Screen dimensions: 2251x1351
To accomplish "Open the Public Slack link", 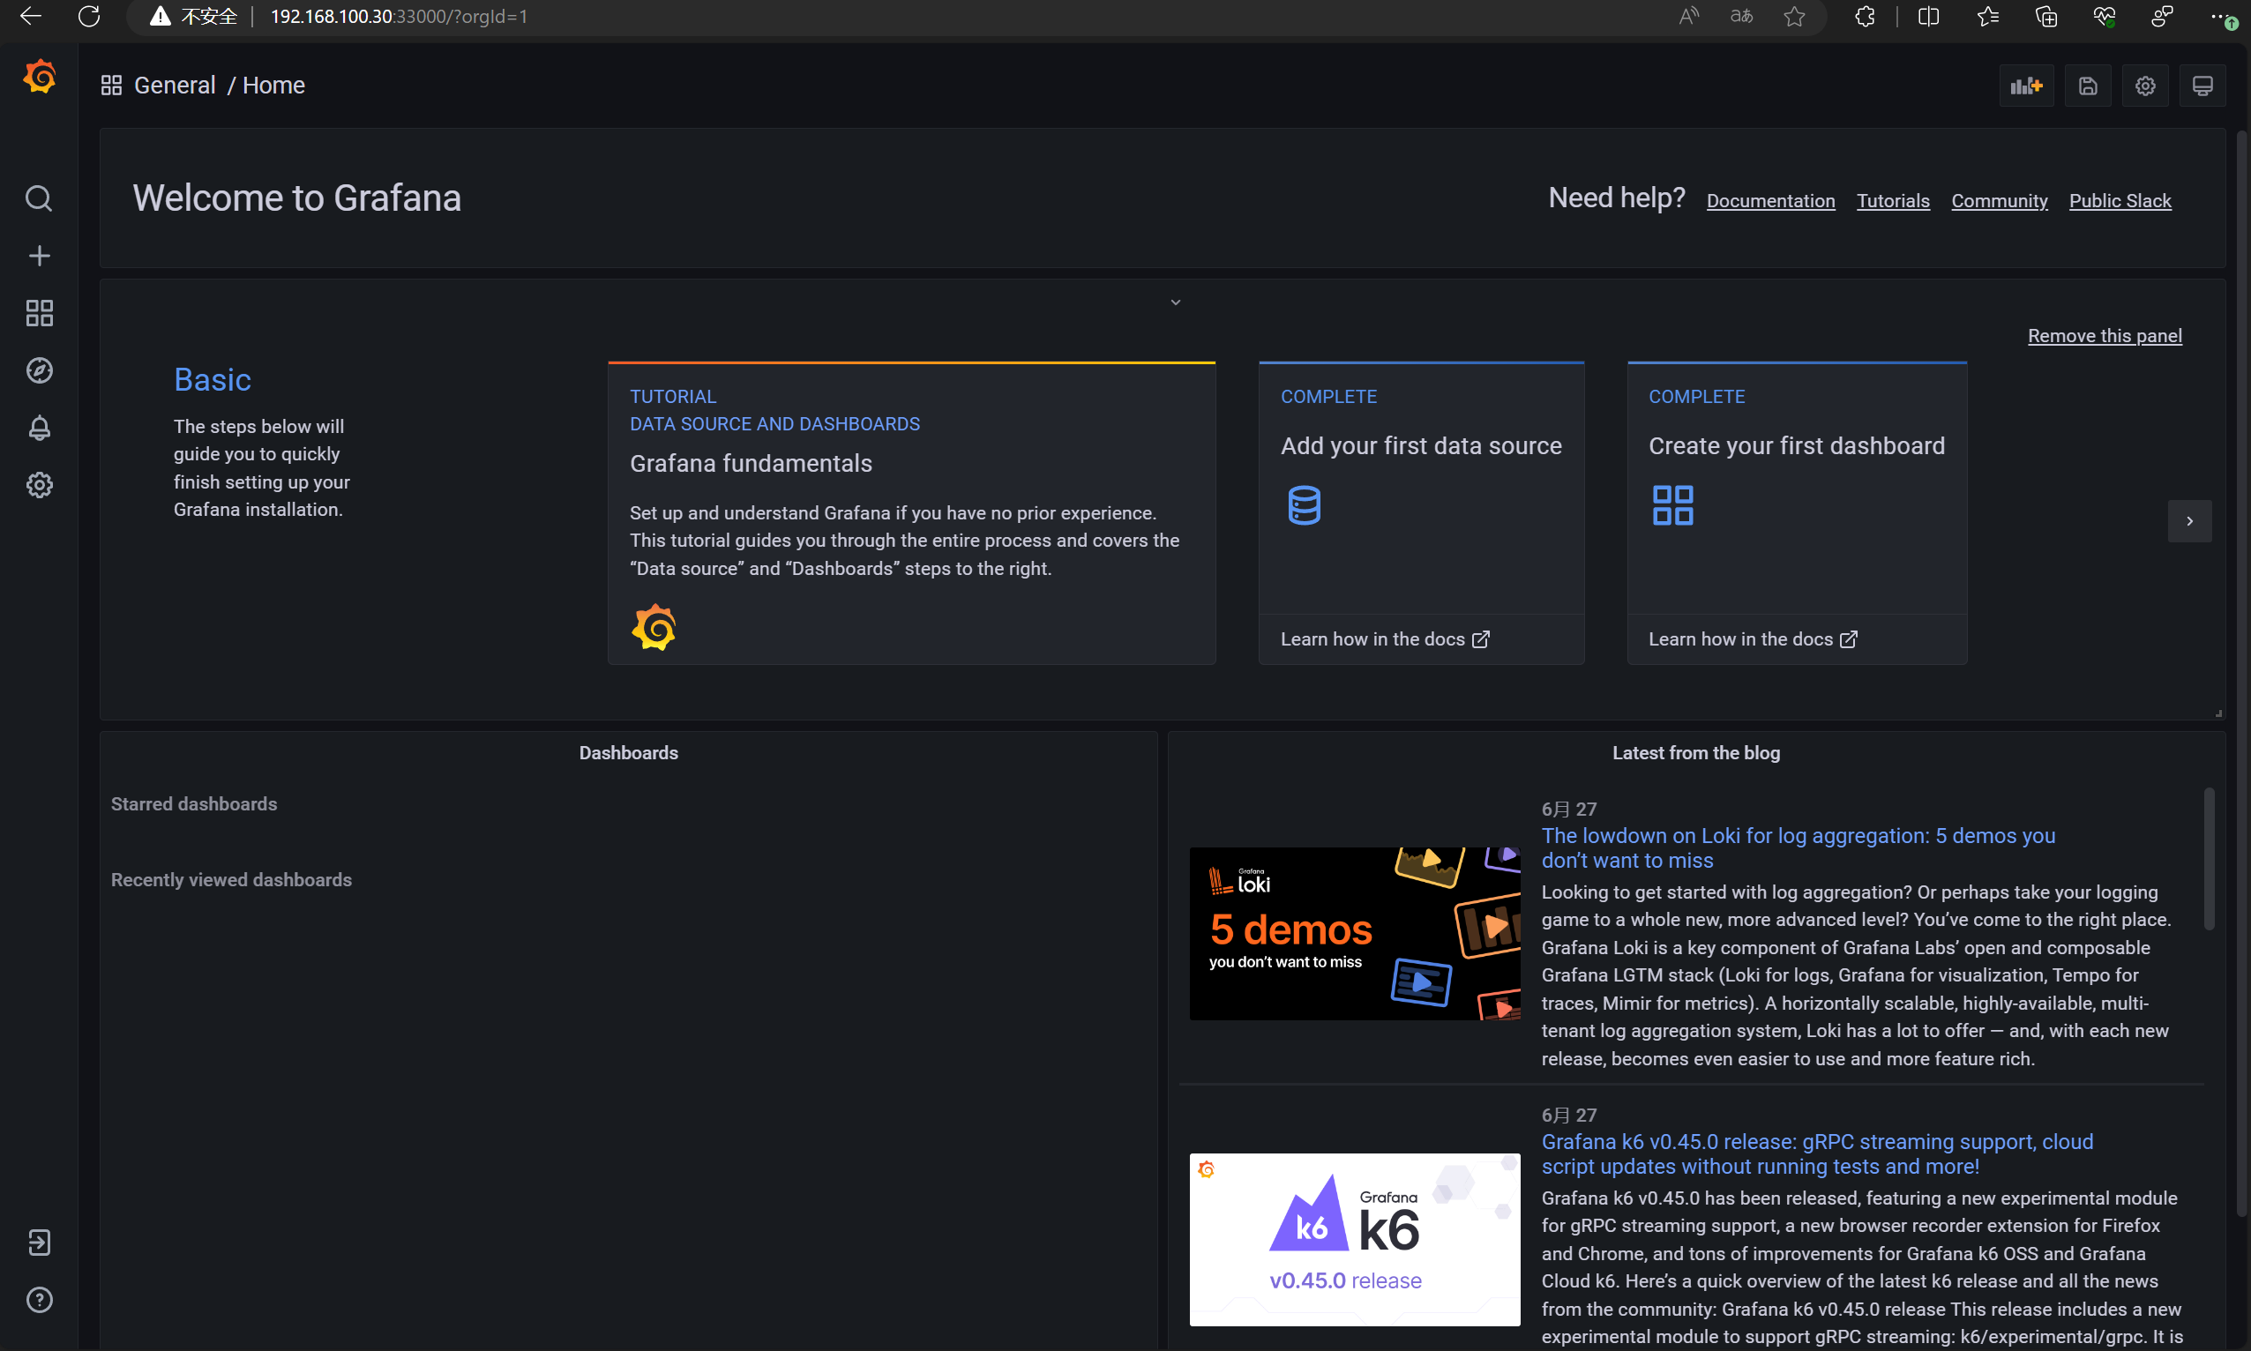I will (2120, 201).
